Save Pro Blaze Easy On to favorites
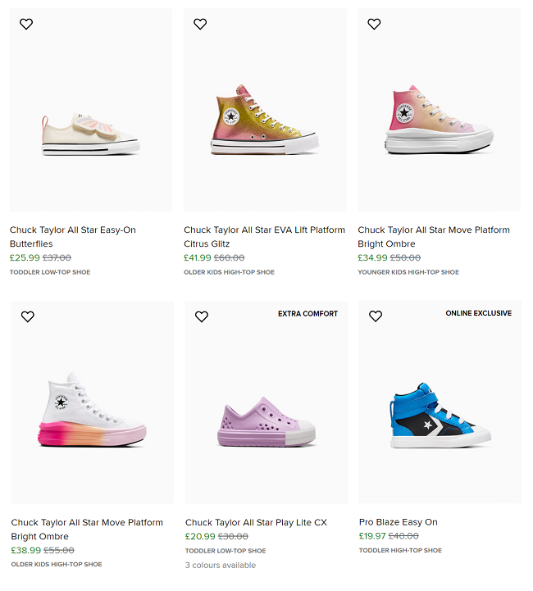This screenshot has width=533, height=591. pos(376,316)
